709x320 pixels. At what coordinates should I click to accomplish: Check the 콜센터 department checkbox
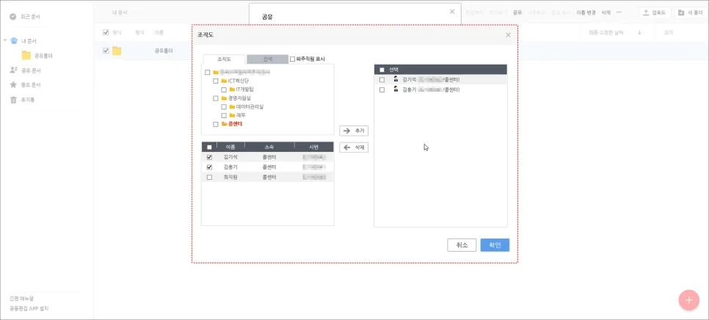[x=216, y=124]
